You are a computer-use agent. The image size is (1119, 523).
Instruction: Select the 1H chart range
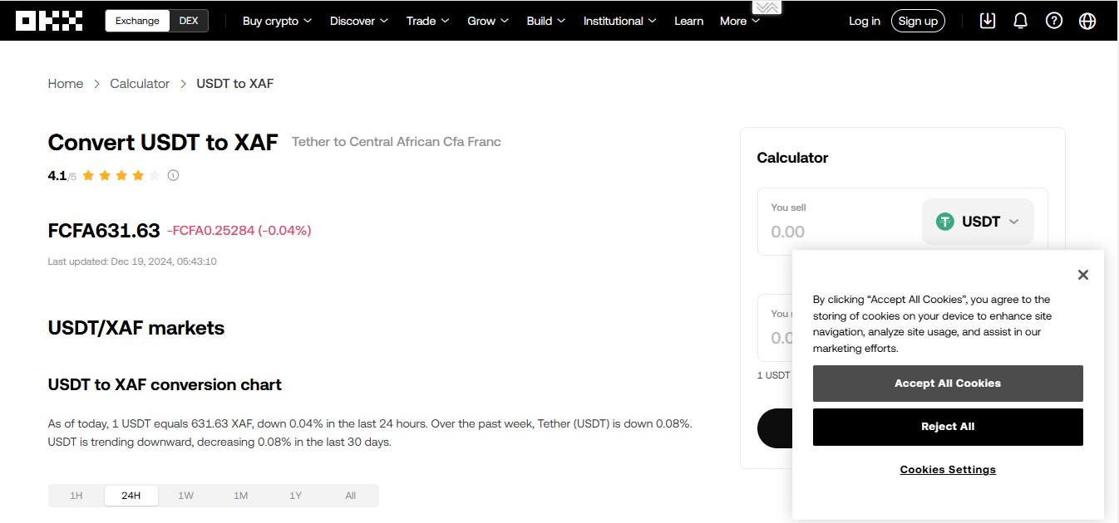tap(76, 496)
